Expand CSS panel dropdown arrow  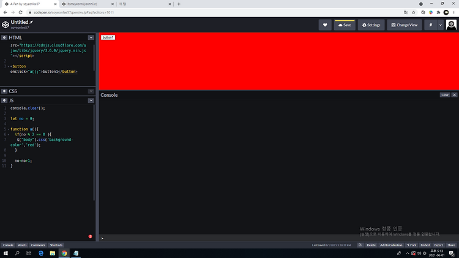pyautogui.click(x=91, y=91)
